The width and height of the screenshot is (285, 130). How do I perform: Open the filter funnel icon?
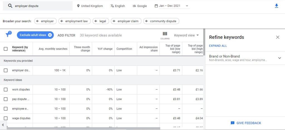point(8,35)
